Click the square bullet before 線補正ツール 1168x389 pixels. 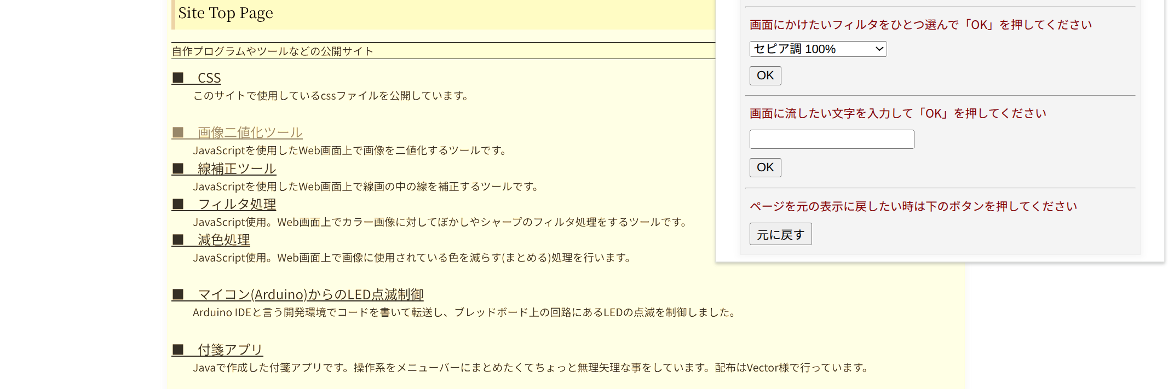click(178, 169)
